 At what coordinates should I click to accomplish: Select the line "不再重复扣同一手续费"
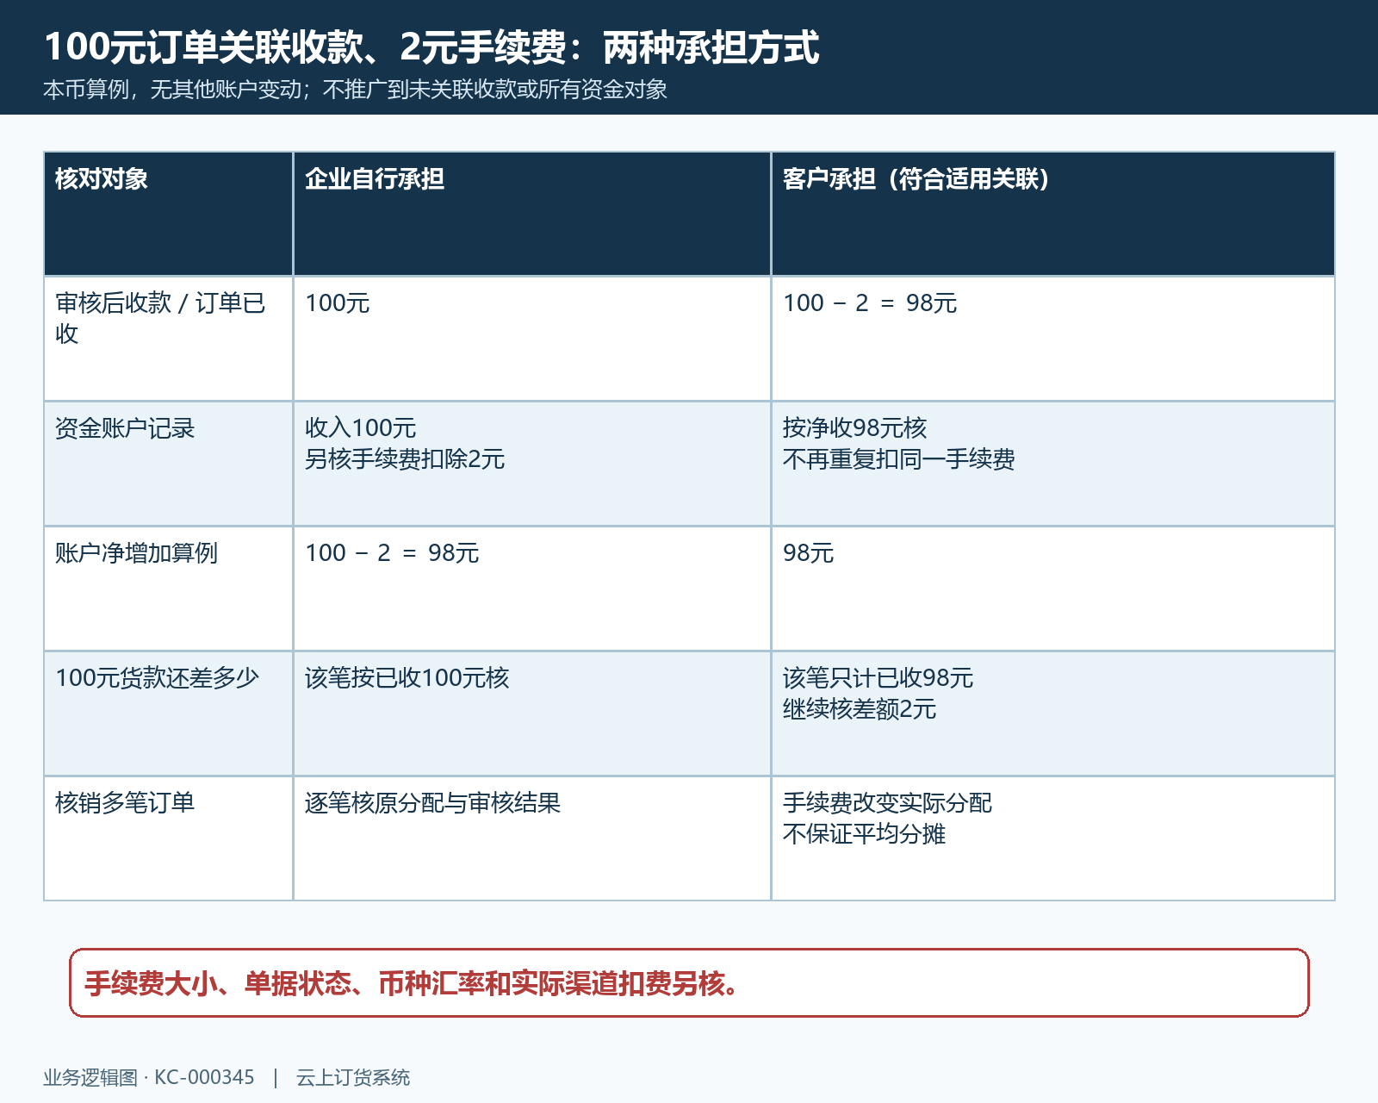click(x=899, y=459)
